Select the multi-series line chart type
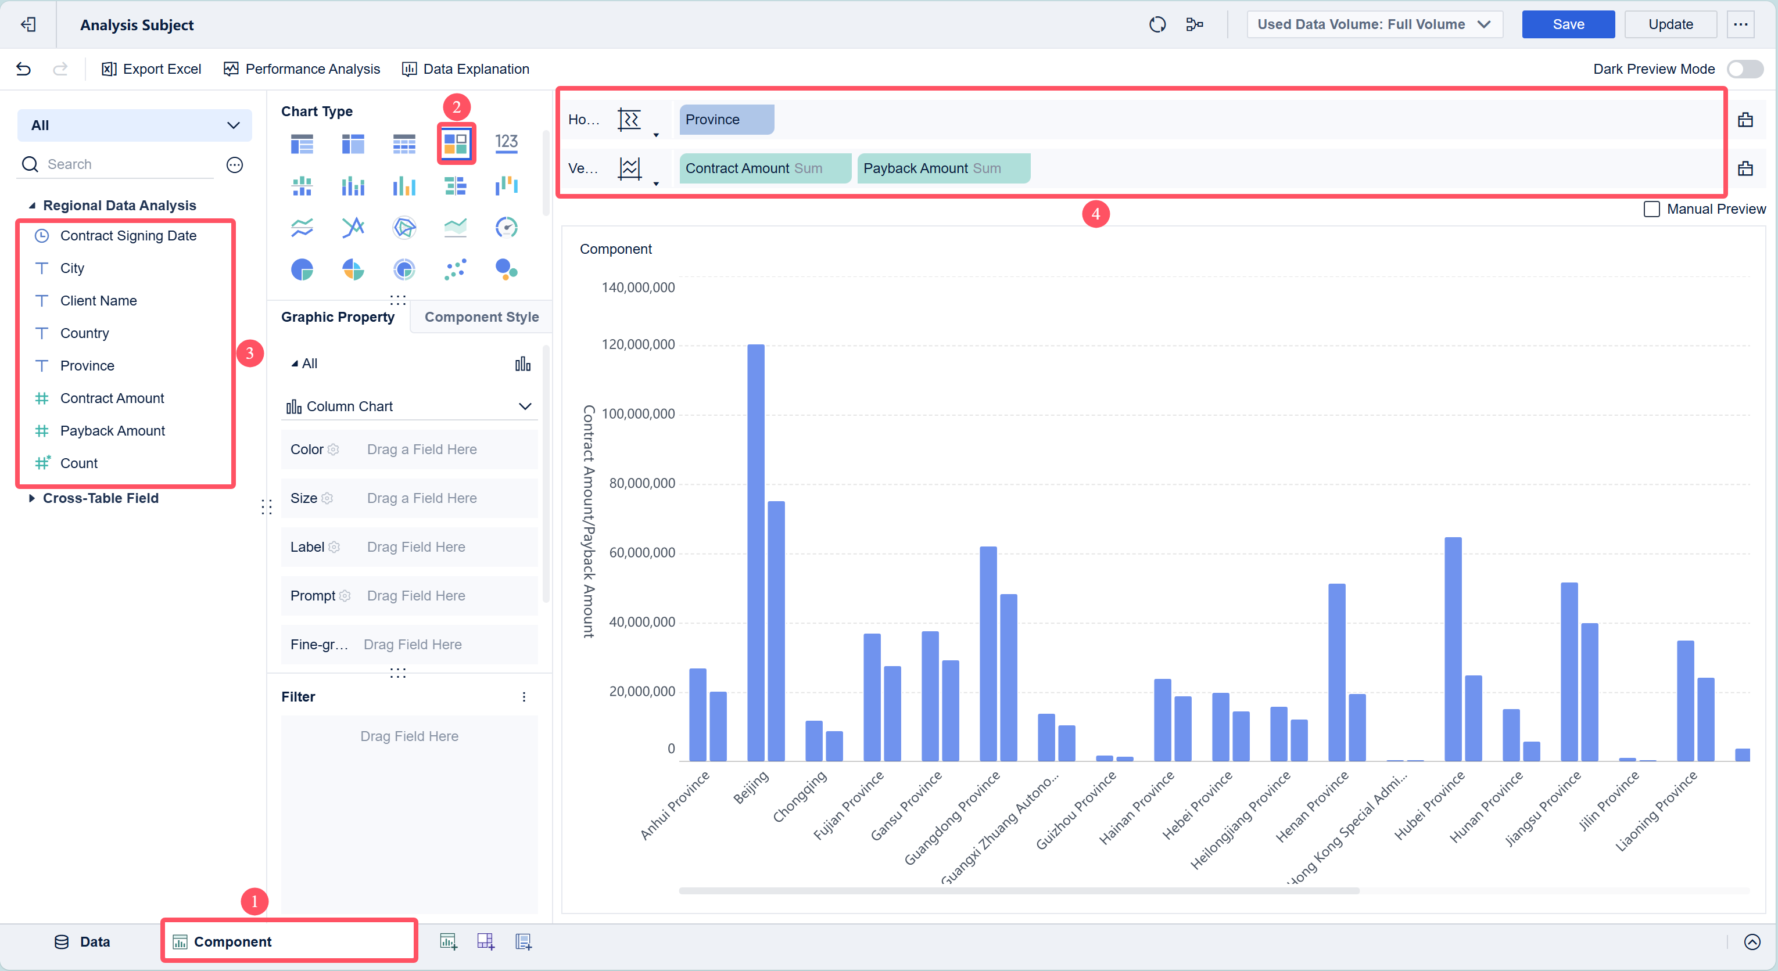 click(x=353, y=227)
